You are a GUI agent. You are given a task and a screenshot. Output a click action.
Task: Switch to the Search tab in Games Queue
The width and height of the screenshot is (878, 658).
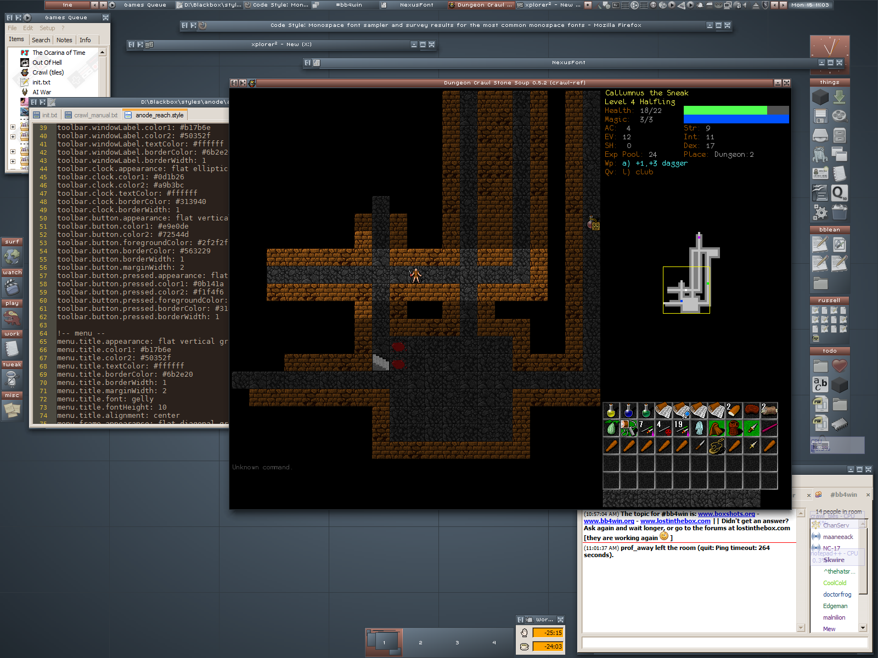pyautogui.click(x=41, y=40)
